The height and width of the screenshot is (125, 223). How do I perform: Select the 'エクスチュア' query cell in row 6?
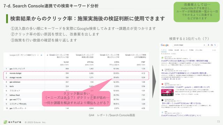coord(15,91)
